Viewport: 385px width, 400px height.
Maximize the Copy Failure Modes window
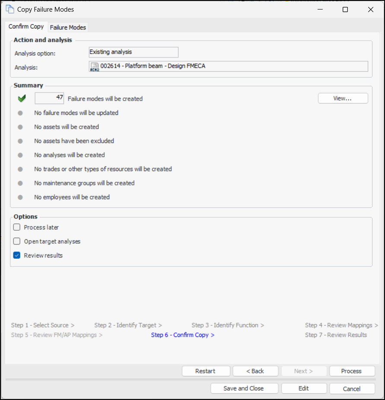pos(345,10)
